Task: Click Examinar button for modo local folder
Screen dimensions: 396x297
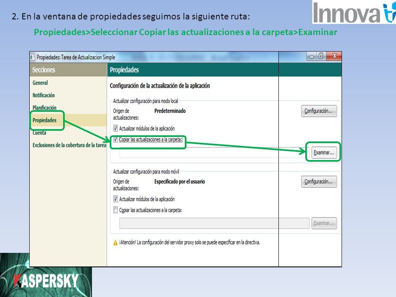Action: click(324, 153)
